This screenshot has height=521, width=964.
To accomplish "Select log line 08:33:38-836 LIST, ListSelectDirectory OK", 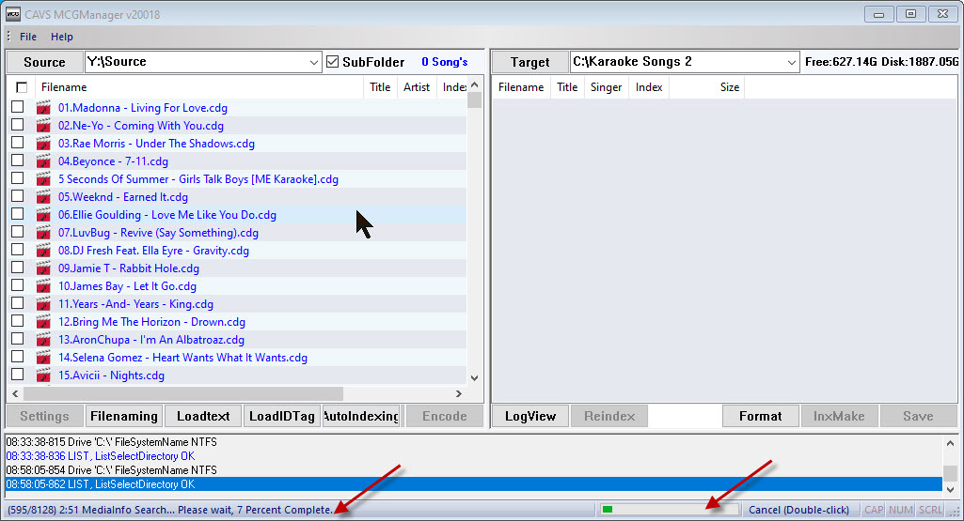I will [473, 456].
